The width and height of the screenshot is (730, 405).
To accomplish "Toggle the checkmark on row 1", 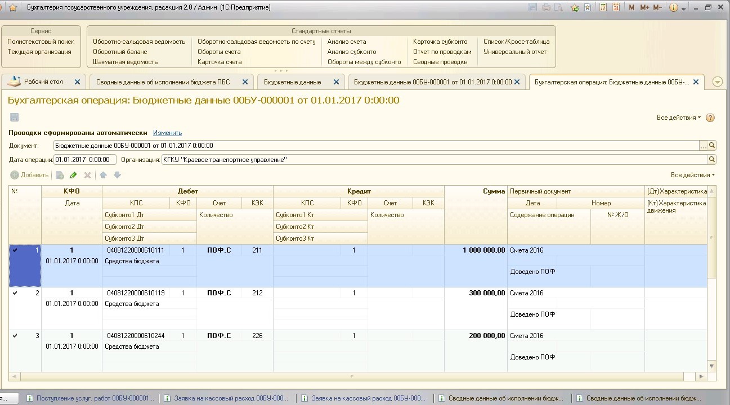I will [15, 250].
